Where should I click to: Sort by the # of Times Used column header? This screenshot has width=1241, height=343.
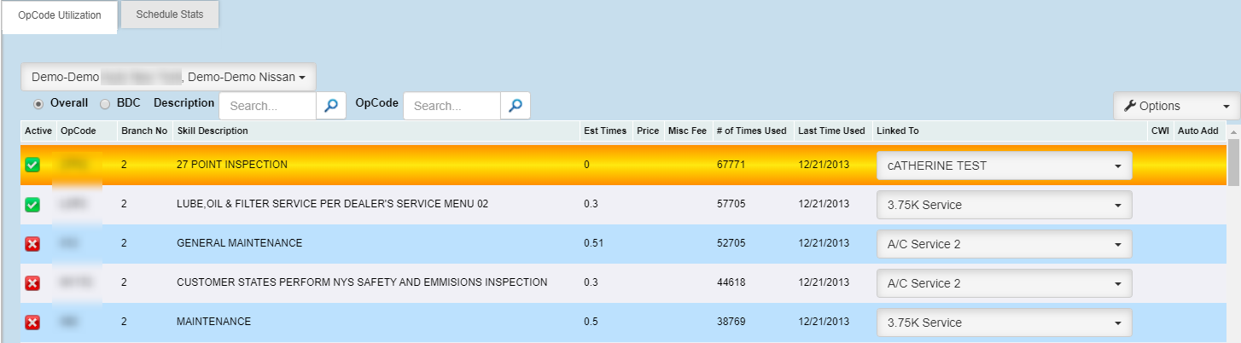(751, 131)
